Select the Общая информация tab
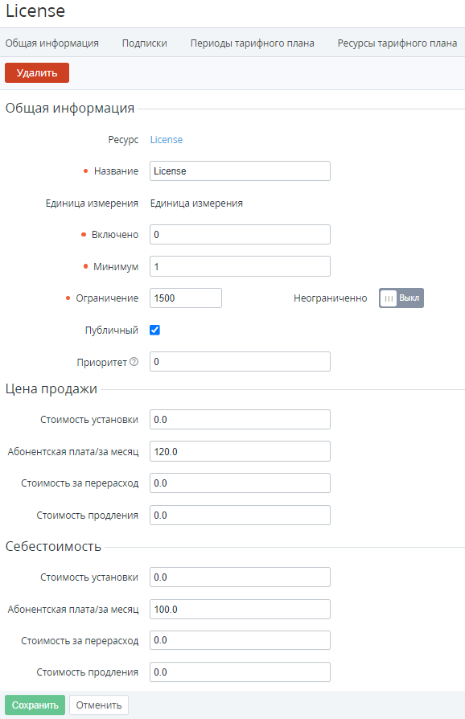The height and width of the screenshot is (719, 465). tap(51, 43)
